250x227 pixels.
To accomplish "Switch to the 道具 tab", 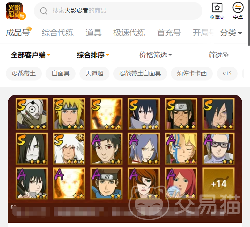I will 94,33.
